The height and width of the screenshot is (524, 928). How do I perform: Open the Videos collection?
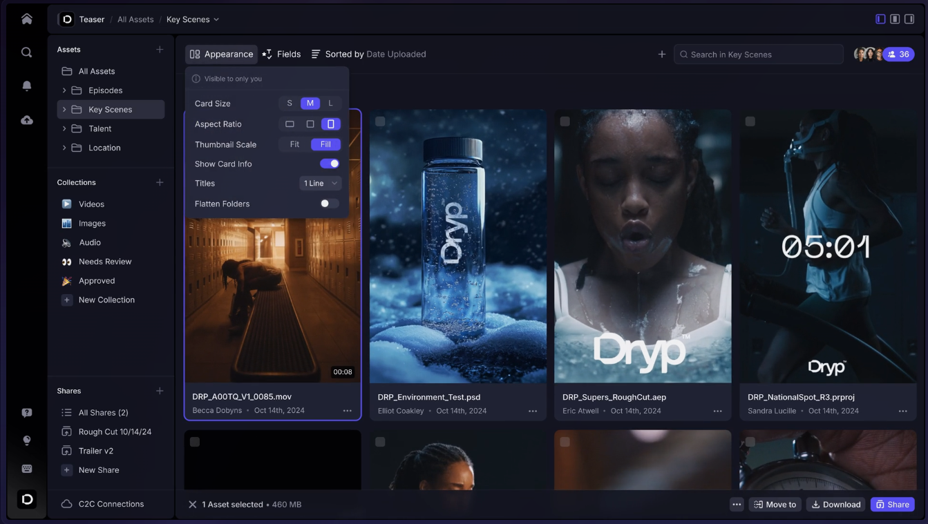point(91,204)
